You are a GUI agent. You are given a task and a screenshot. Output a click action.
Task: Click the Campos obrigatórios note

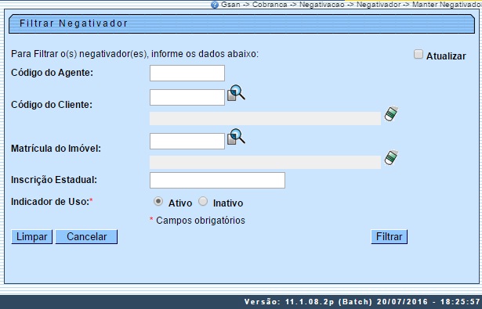(x=198, y=221)
